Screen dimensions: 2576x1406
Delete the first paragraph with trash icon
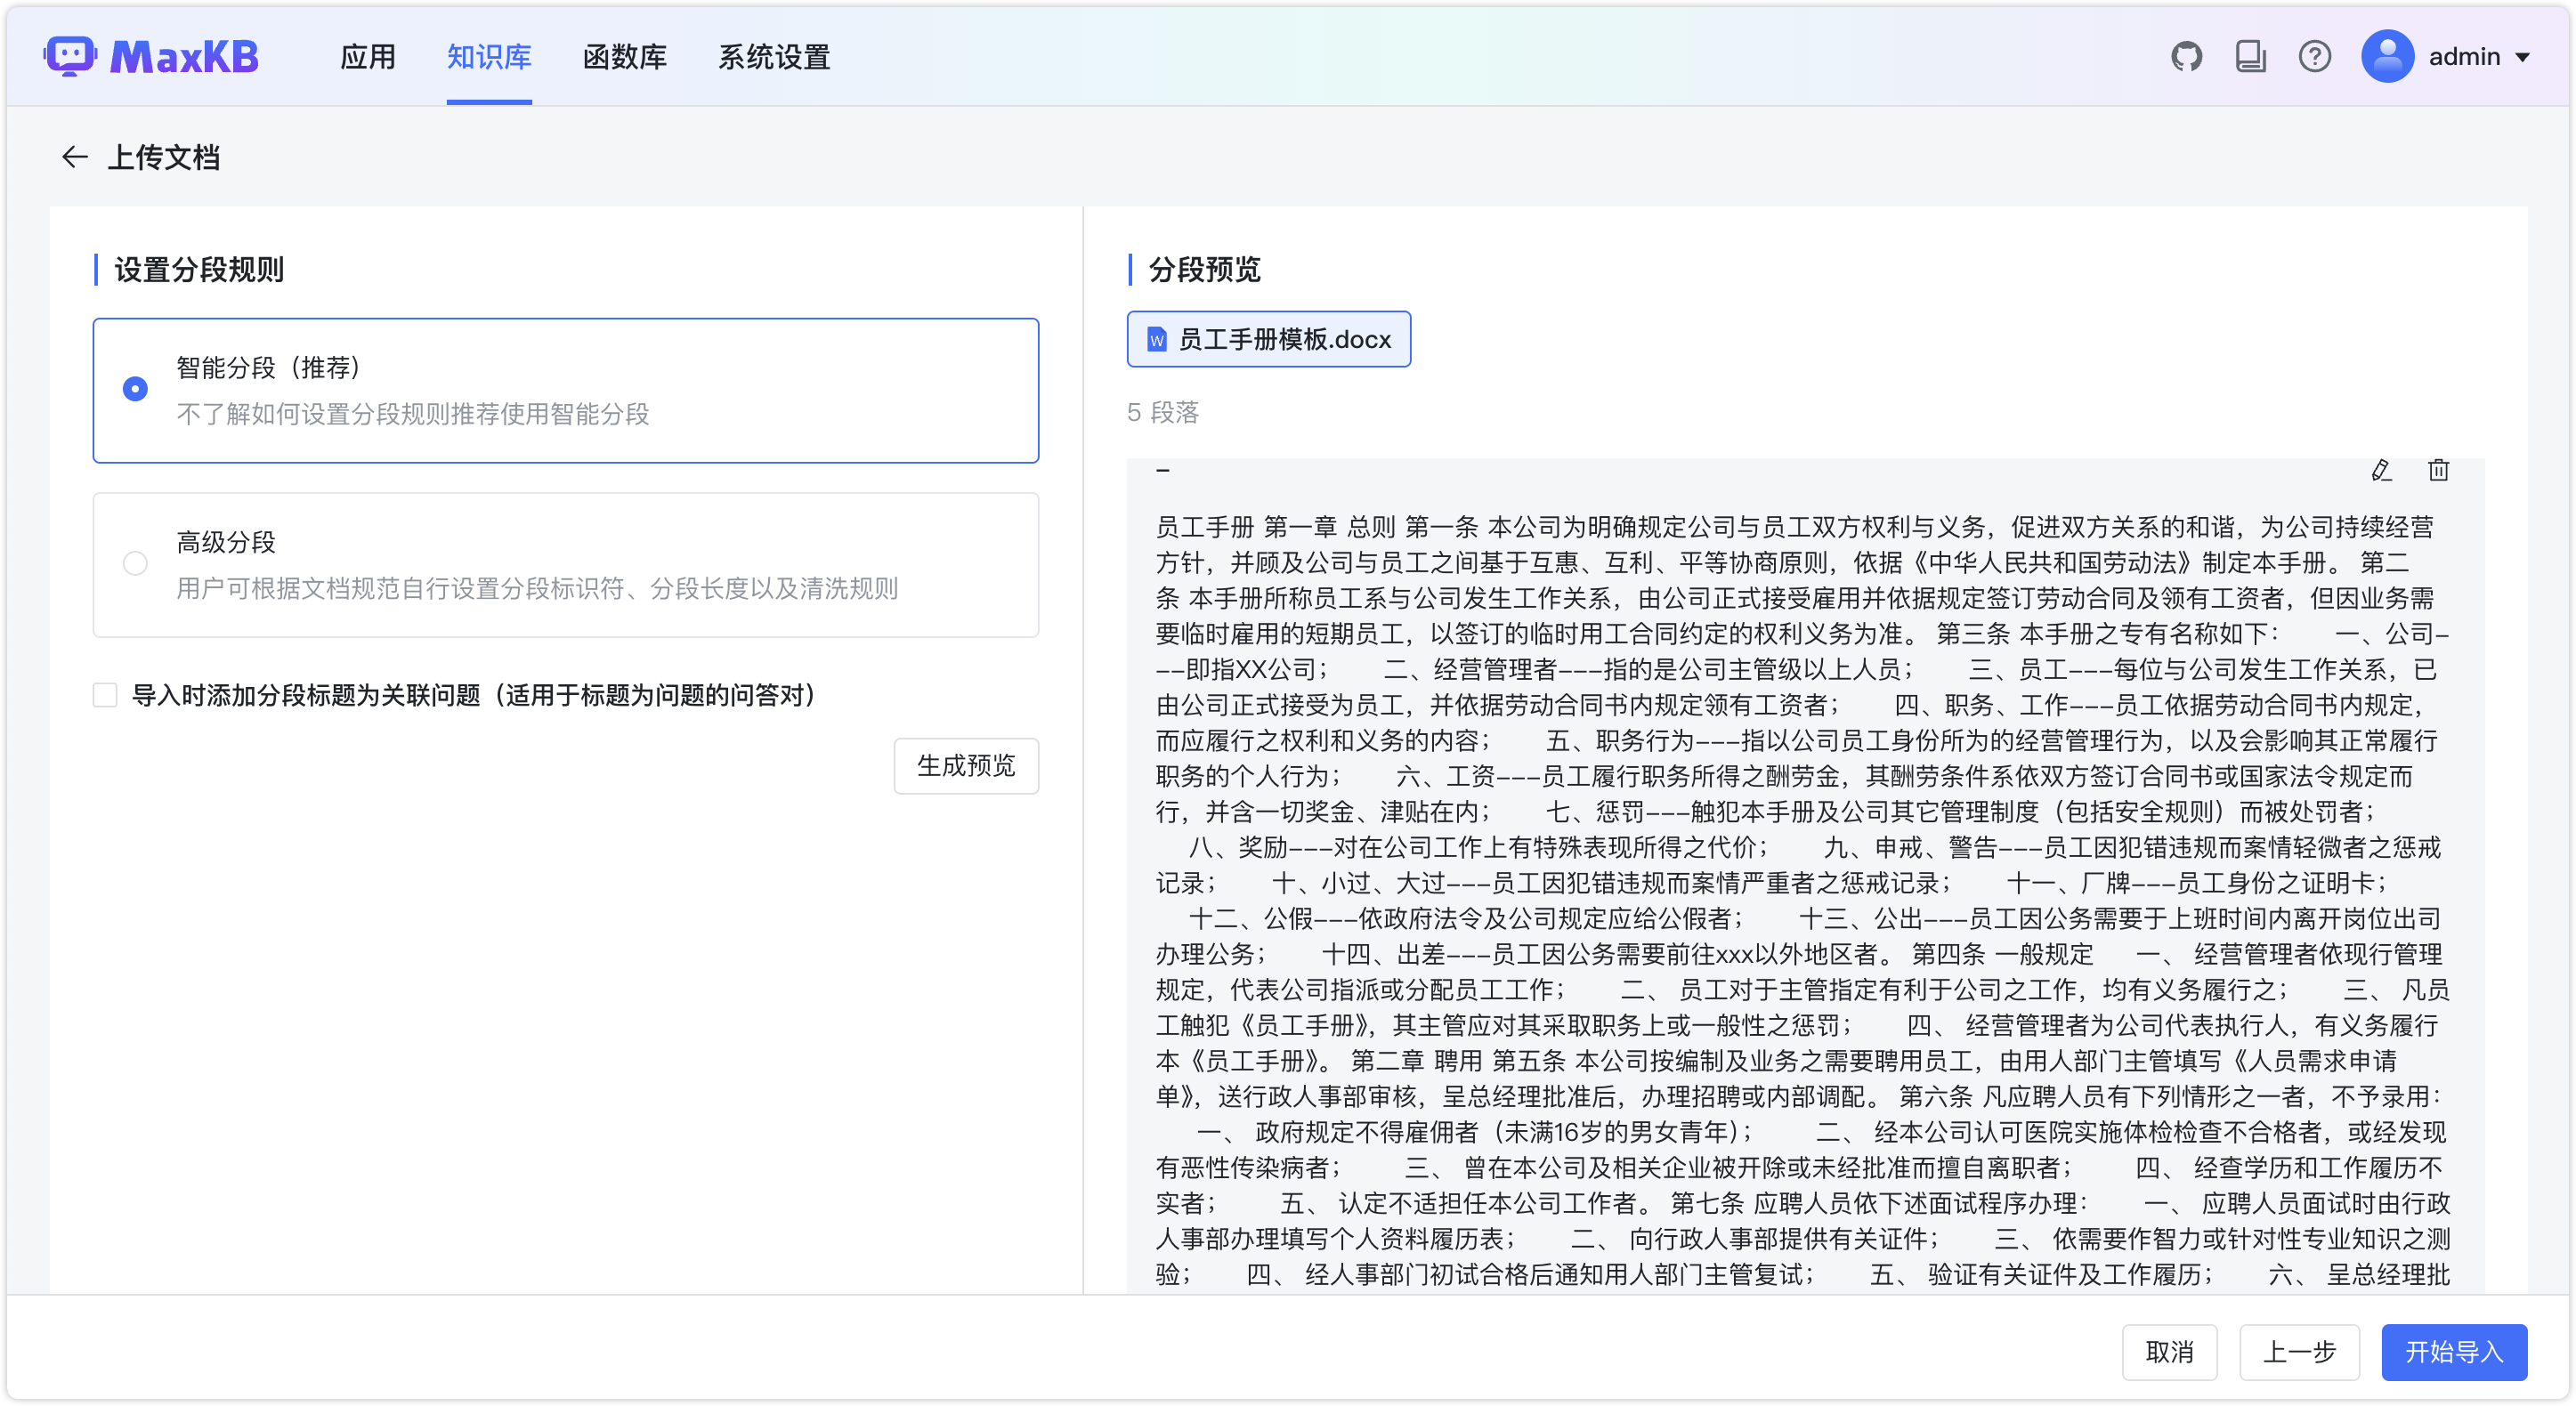(2438, 470)
